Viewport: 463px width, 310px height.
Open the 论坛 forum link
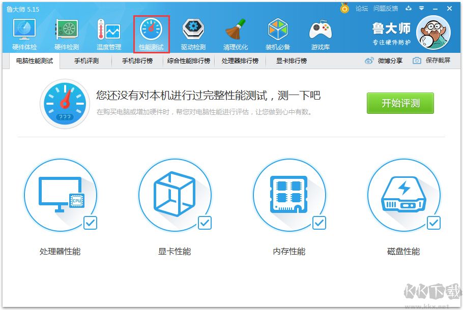click(x=361, y=9)
